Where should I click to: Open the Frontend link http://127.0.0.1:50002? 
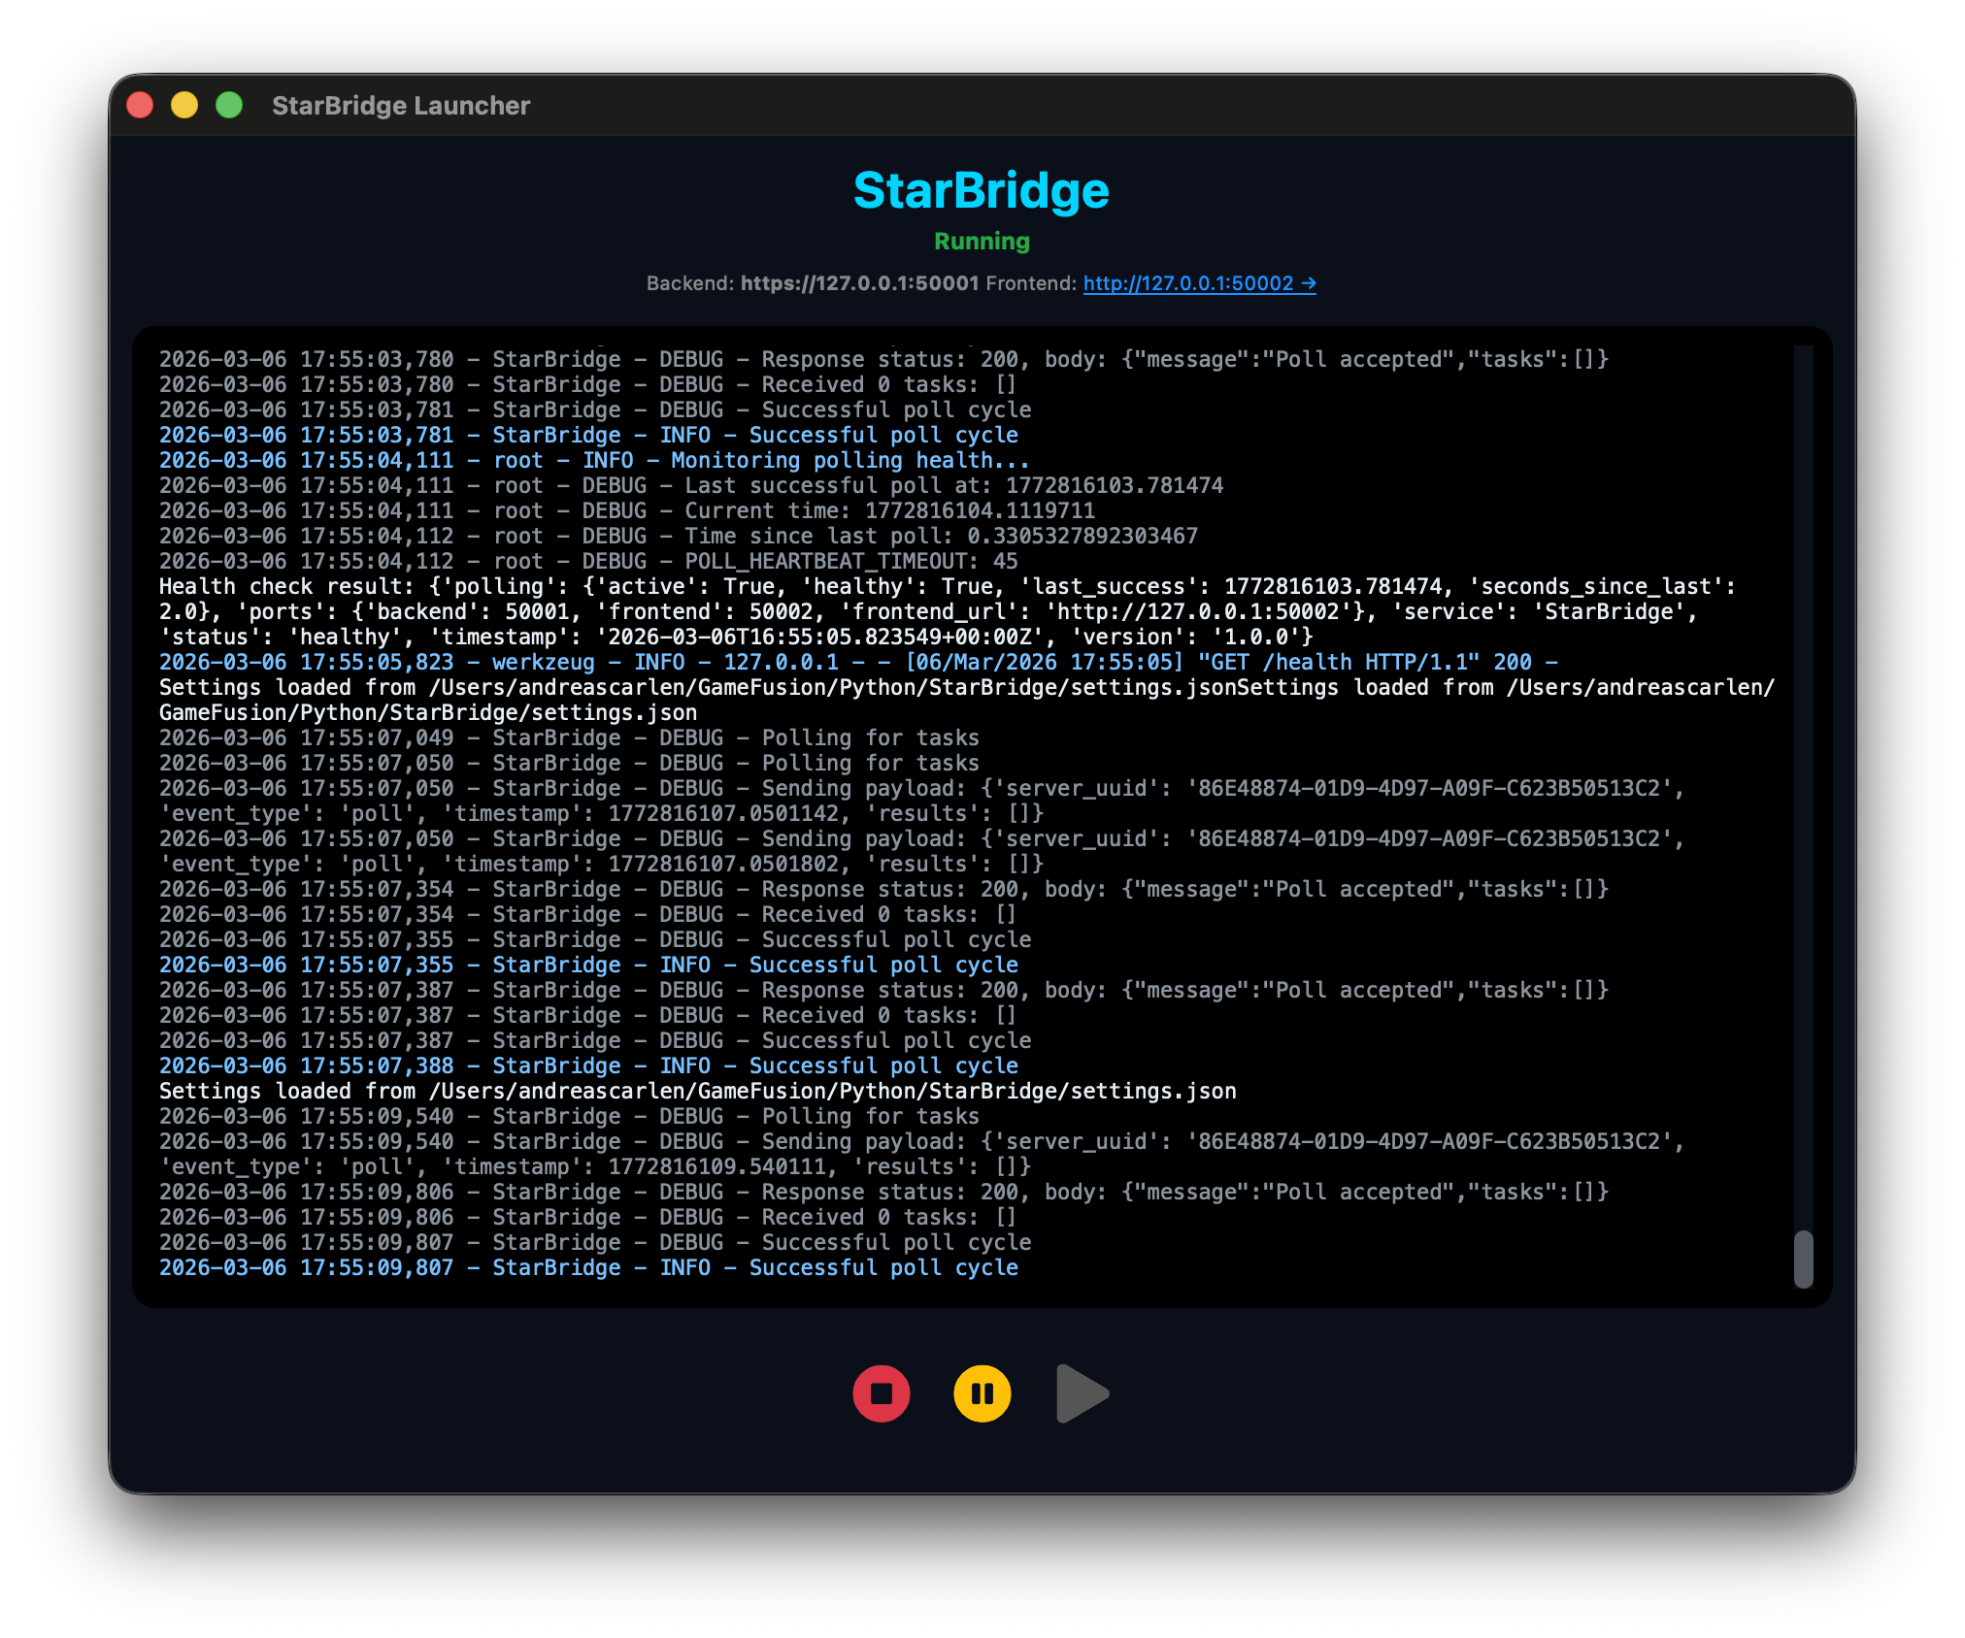(1189, 284)
